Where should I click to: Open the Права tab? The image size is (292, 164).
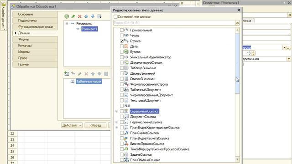(x=35, y=58)
